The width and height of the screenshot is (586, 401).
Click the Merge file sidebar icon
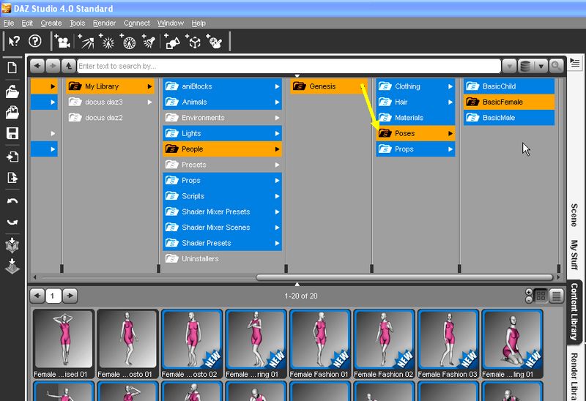(12, 113)
